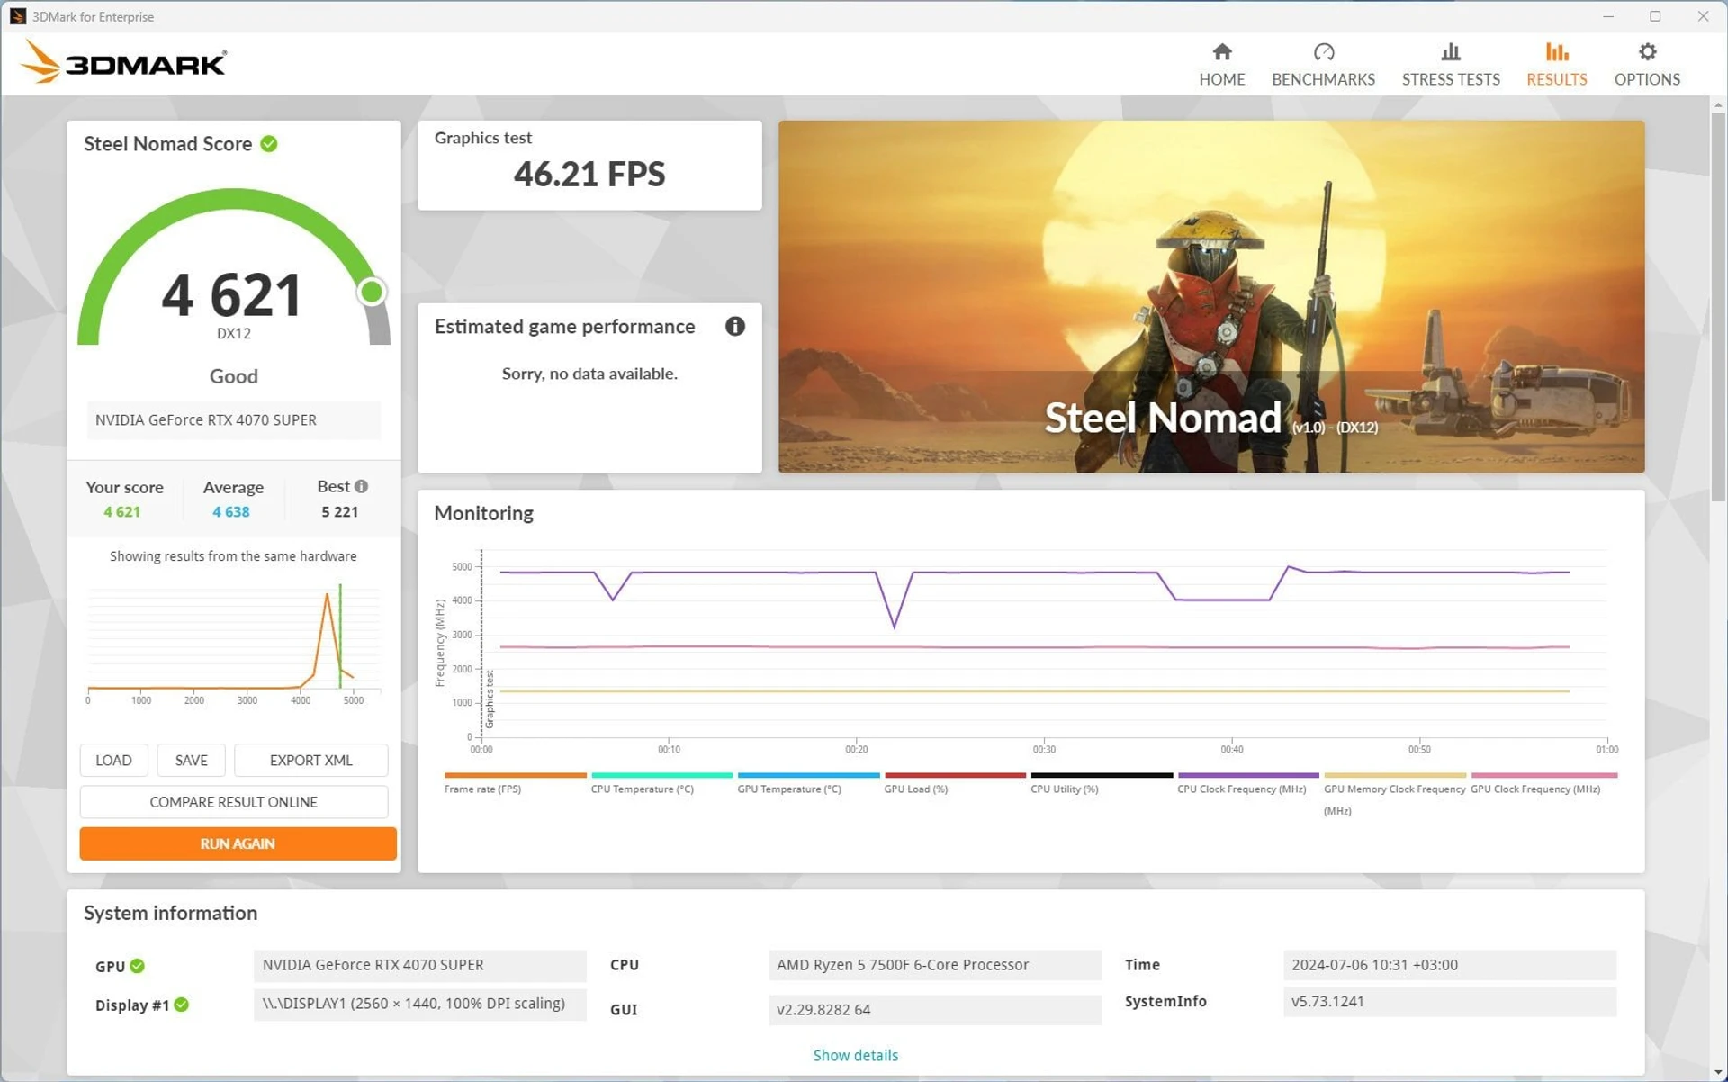Image resolution: width=1728 pixels, height=1082 pixels.
Task: Click the info icon beside Best score
Action: (x=361, y=486)
